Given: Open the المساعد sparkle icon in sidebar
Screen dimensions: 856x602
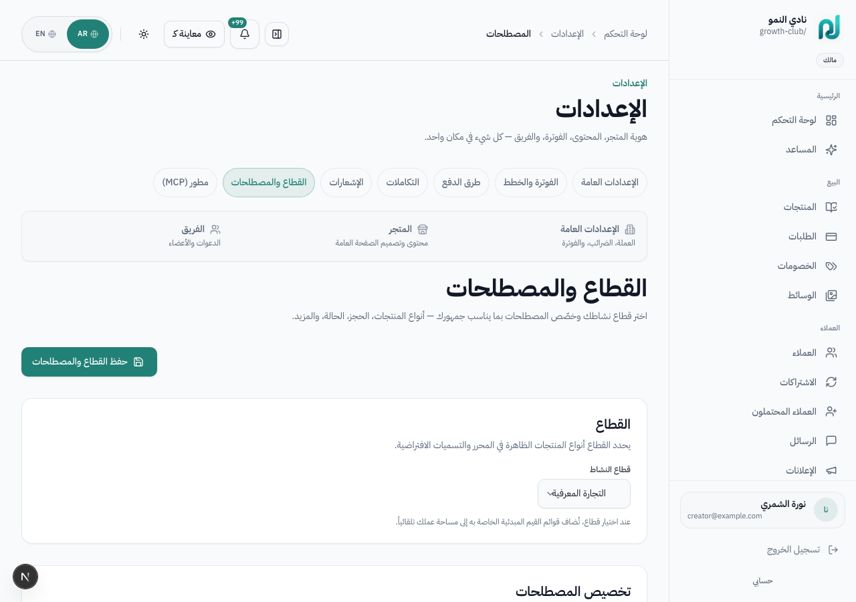Looking at the screenshot, I should (x=831, y=150).
